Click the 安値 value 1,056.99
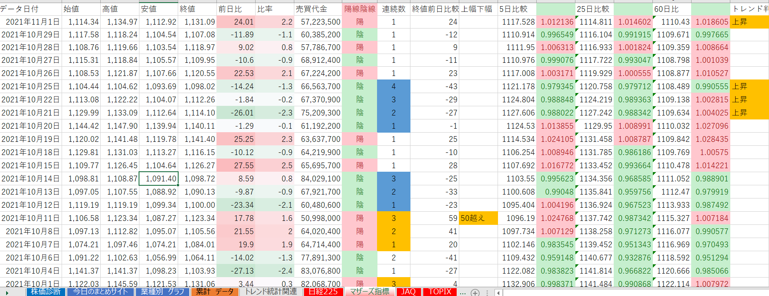769x296 pixels. [x=158, y=258]
